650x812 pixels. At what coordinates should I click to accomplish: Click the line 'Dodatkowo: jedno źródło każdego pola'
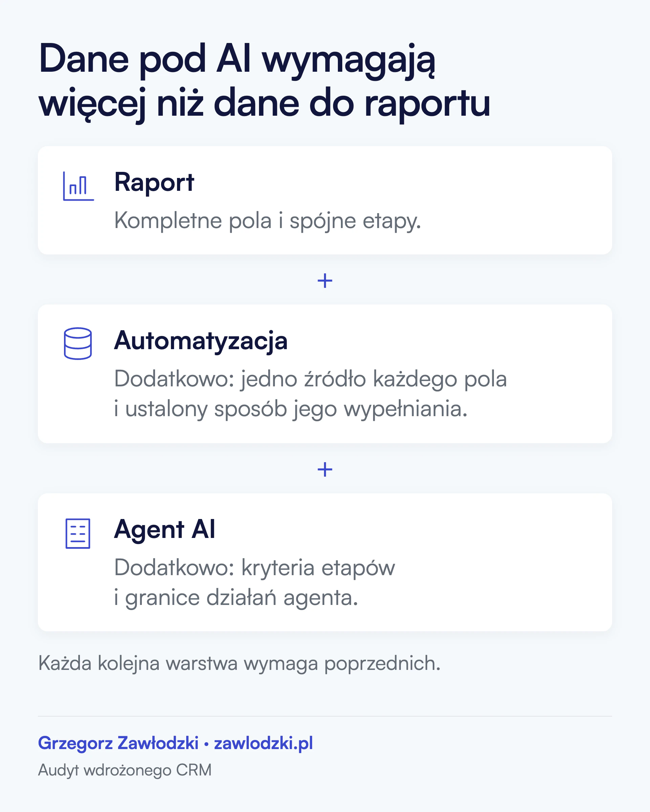point(310,379)
